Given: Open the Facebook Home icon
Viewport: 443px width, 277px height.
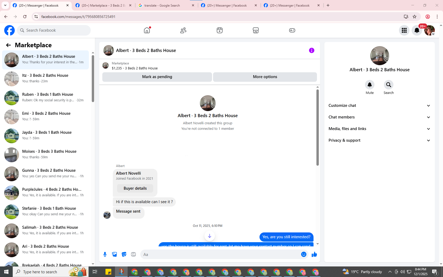Looking at the screenshot, I should click(x=147, y=30).
